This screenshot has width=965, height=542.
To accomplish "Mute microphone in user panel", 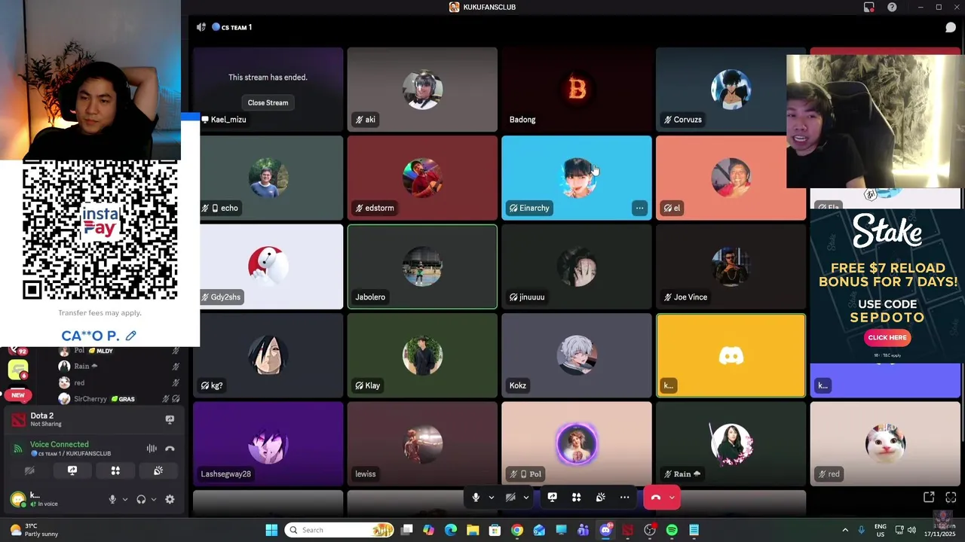I will click(112, 499).
